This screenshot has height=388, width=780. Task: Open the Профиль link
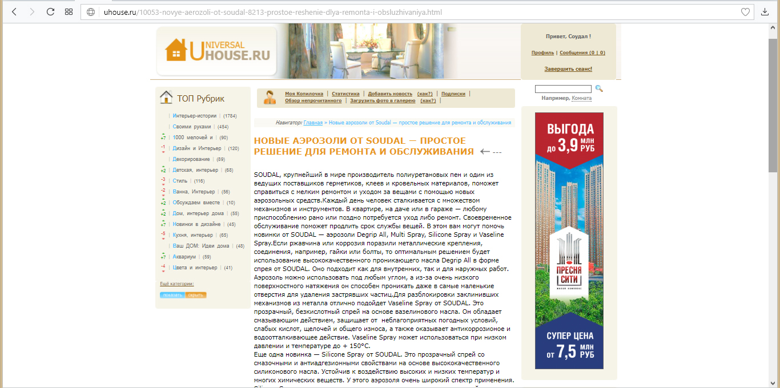(542, 52)
